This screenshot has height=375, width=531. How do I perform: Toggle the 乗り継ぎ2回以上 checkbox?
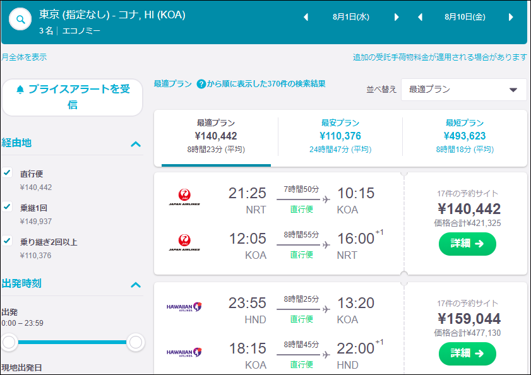point(8,241)
